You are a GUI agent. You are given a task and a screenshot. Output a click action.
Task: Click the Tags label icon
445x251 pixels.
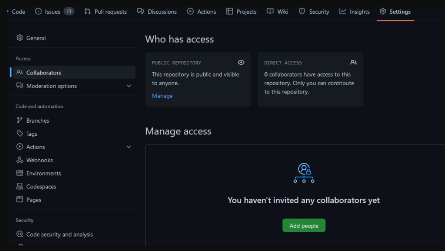(x=20, y=133)
